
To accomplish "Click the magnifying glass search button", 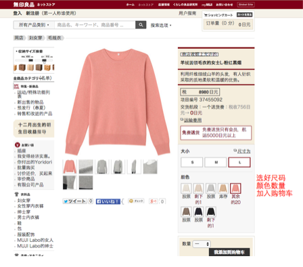I will [141, 25].
